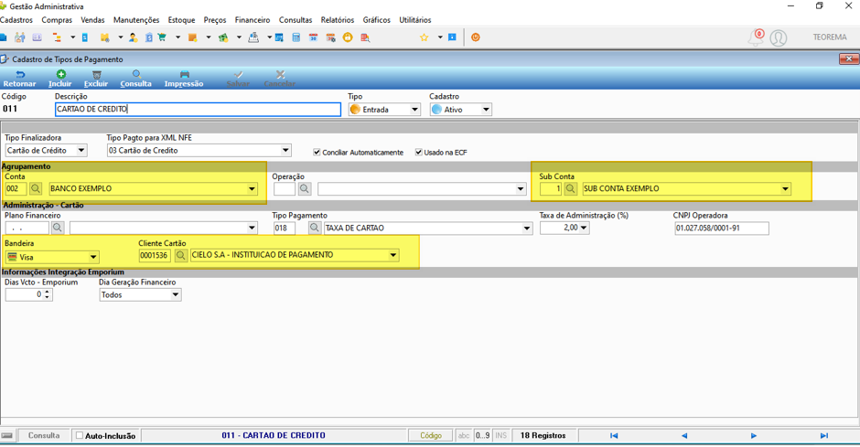Search Conta using its magnifier icon
The image size is (860, 447).
coord(36,188)
